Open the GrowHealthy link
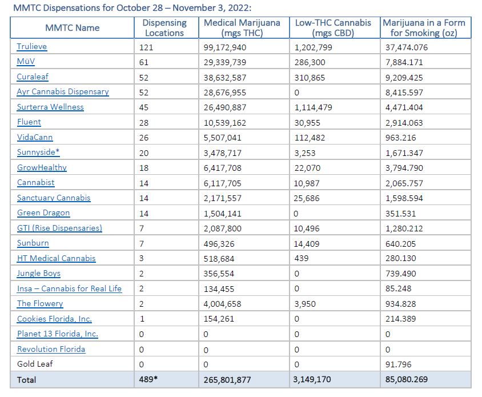The width and height of the screenshot is (482, 397). (x=42, y=167)
